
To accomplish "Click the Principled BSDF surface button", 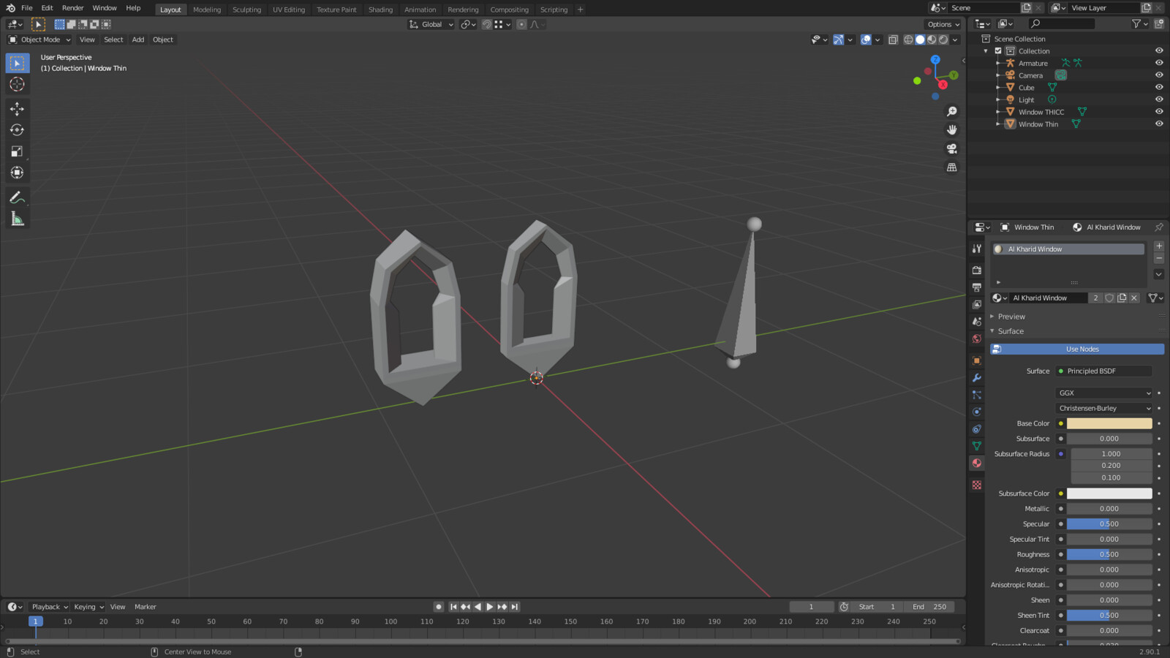I will (1104, 371).
